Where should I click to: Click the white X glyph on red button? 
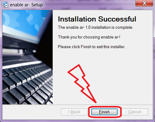coord(144,3)
